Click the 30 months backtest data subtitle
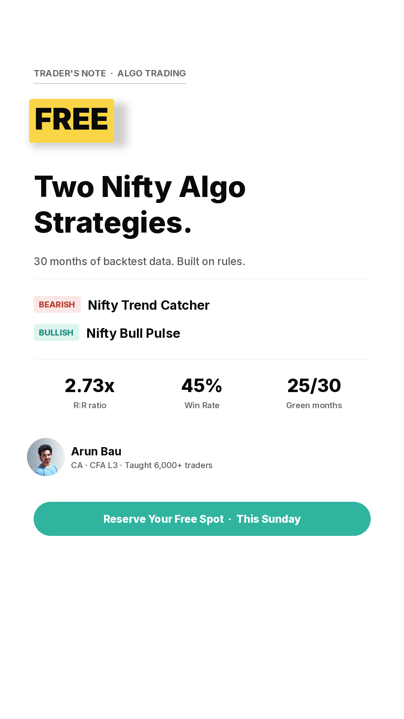This screenshot has width=404, height=719. point(140,261)
